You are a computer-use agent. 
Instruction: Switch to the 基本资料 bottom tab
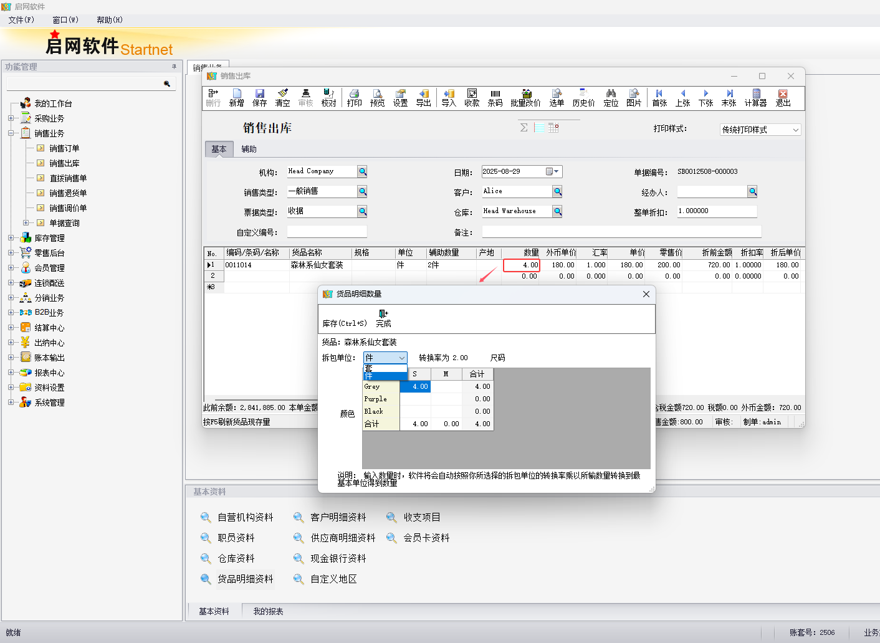click(214, 611)
